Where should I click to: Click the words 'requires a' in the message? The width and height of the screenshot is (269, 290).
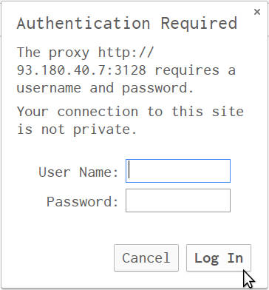point(195,70)
